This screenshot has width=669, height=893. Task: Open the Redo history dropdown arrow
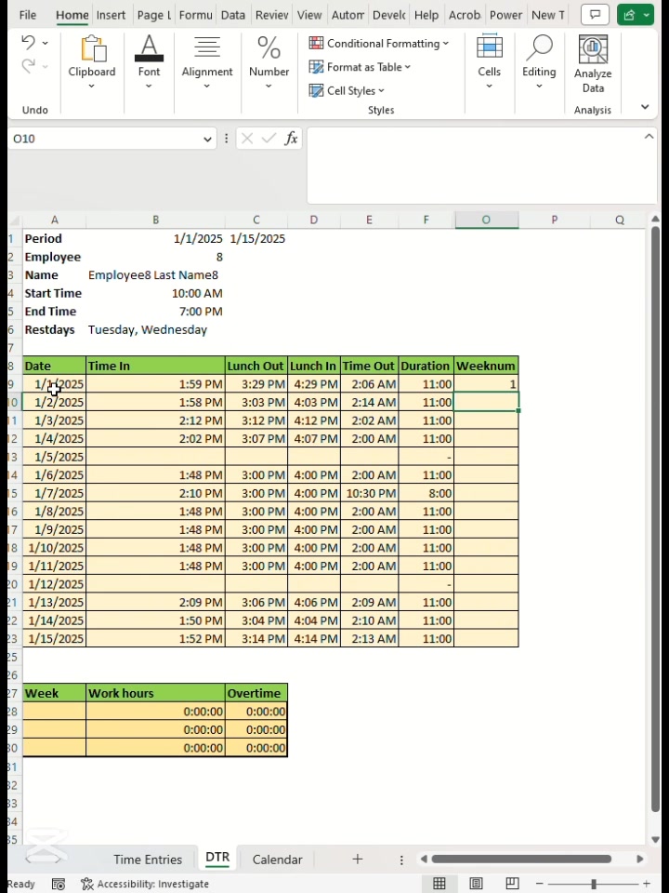coord(45,66)
